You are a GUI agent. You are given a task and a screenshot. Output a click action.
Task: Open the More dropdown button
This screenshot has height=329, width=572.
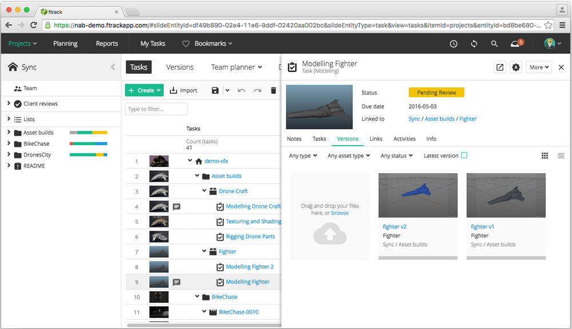coord(539,67)
